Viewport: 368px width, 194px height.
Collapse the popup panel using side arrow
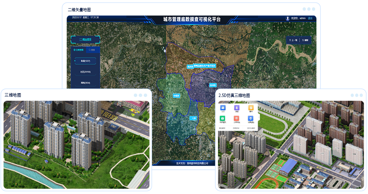pyautogui.click(x=259, y=116)
